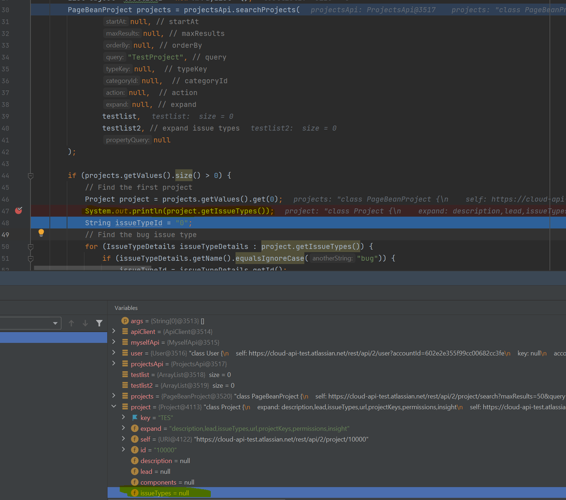This screenshot has width=566, height=500.
Task: Click the args parameter icon
Action: [125, 321]
